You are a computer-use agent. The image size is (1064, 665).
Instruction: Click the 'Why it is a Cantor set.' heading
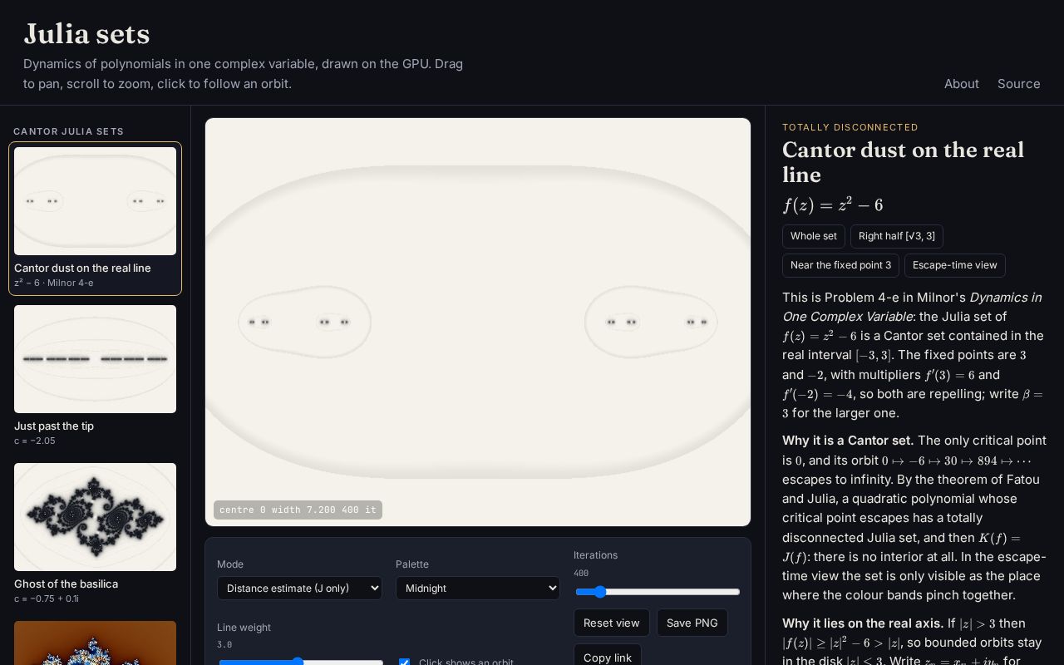click(848, 441)
